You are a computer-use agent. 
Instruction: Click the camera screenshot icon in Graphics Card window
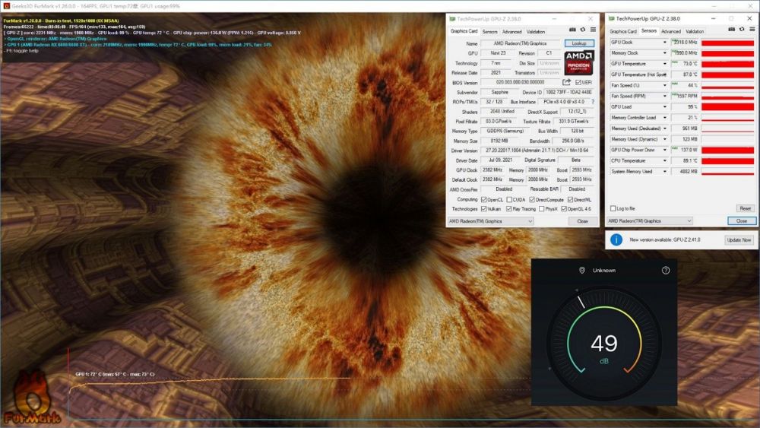coord(572,30)
